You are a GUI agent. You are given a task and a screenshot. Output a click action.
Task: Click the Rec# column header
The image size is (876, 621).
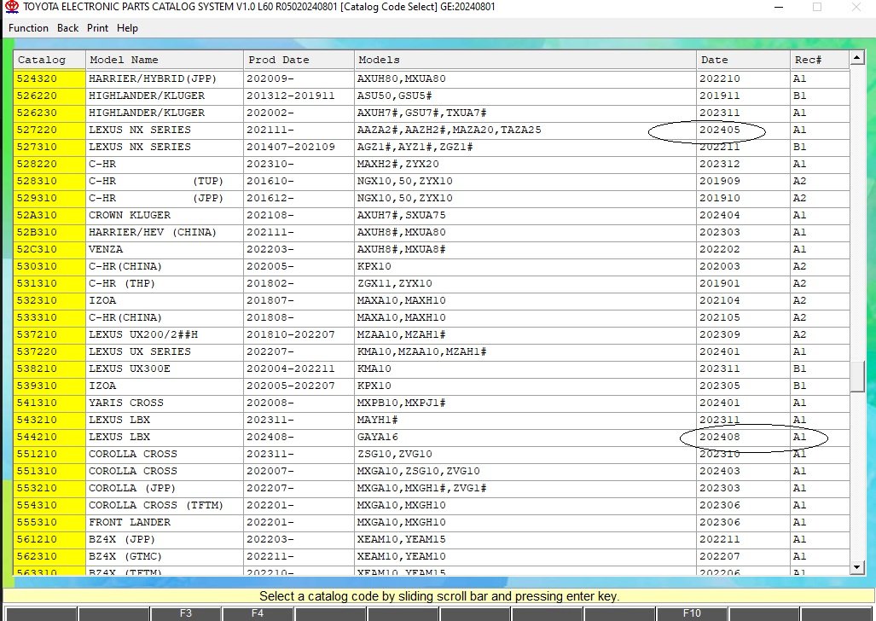tap(818, 60)
